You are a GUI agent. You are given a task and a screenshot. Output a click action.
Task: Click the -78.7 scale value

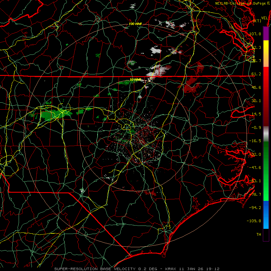pos(255,195)
